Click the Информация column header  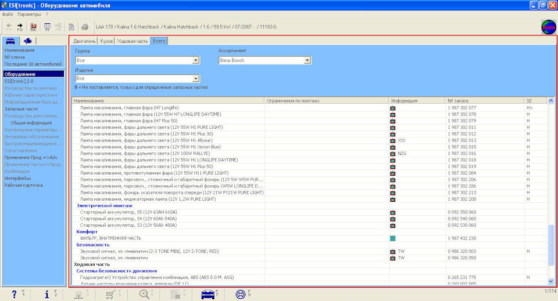coord(417,101)
